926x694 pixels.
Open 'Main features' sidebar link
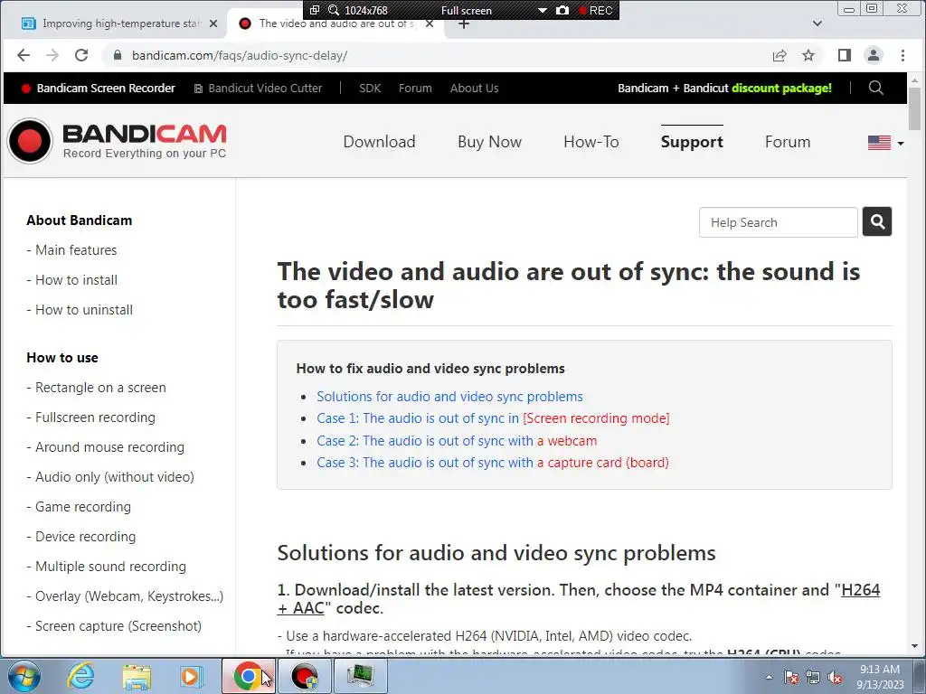(x=76, y=250)
